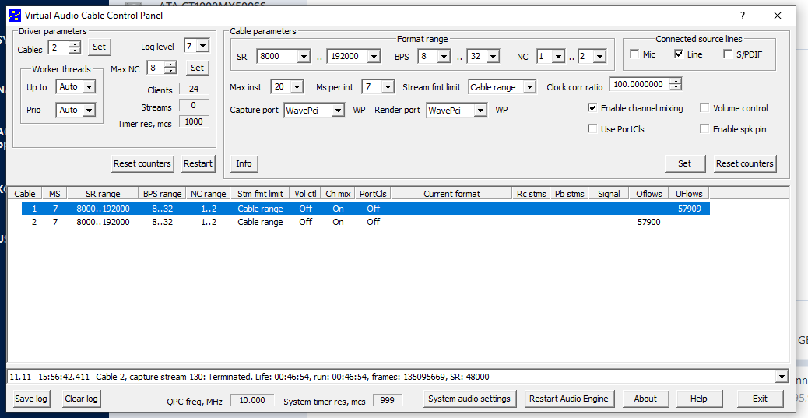Click the Clock corr ratio input field
Viewport: 808px width, 418px height.
click(638, 85)
